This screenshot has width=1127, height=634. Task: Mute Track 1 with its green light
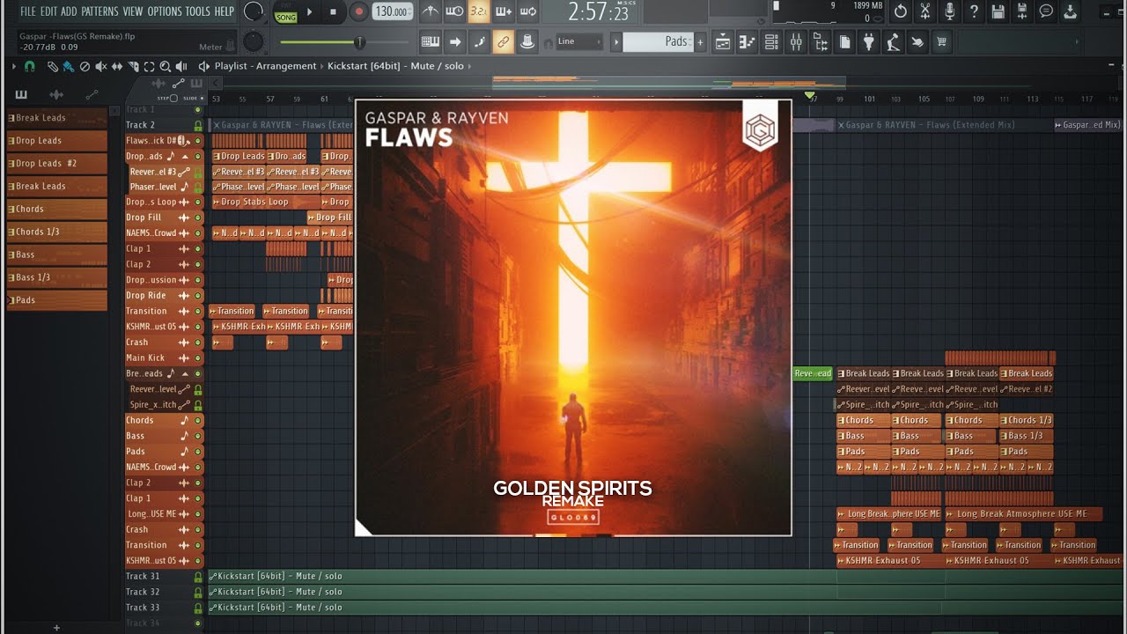198,110
